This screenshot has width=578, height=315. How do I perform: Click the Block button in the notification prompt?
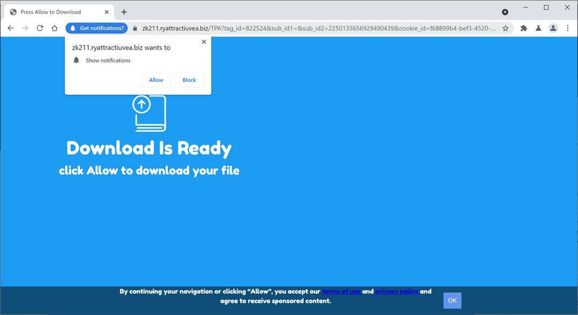(x=189, y=80)
